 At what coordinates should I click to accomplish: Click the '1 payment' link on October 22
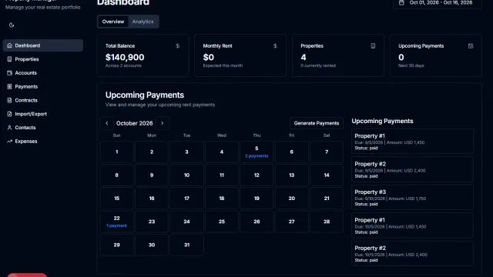(116, 225)
